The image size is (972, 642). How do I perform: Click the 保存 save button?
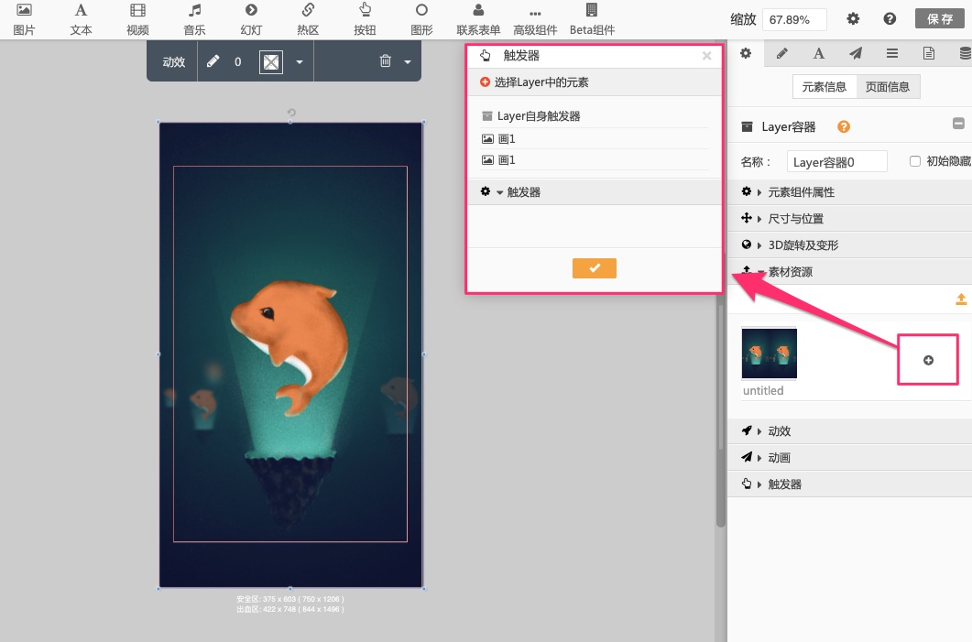coord(940,18)
